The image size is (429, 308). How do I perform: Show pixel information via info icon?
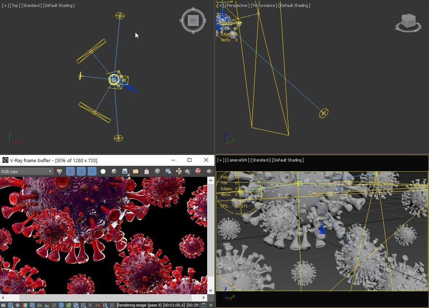17,305
